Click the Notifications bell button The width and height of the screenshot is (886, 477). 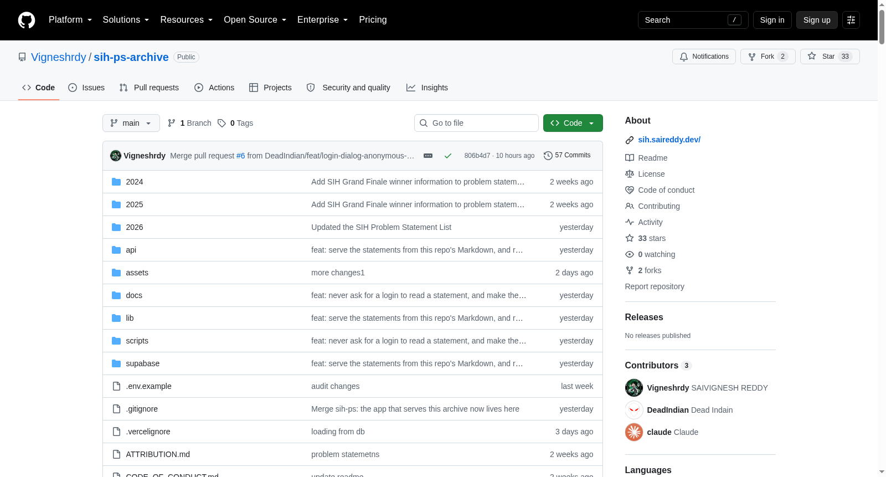click(704, 57)
